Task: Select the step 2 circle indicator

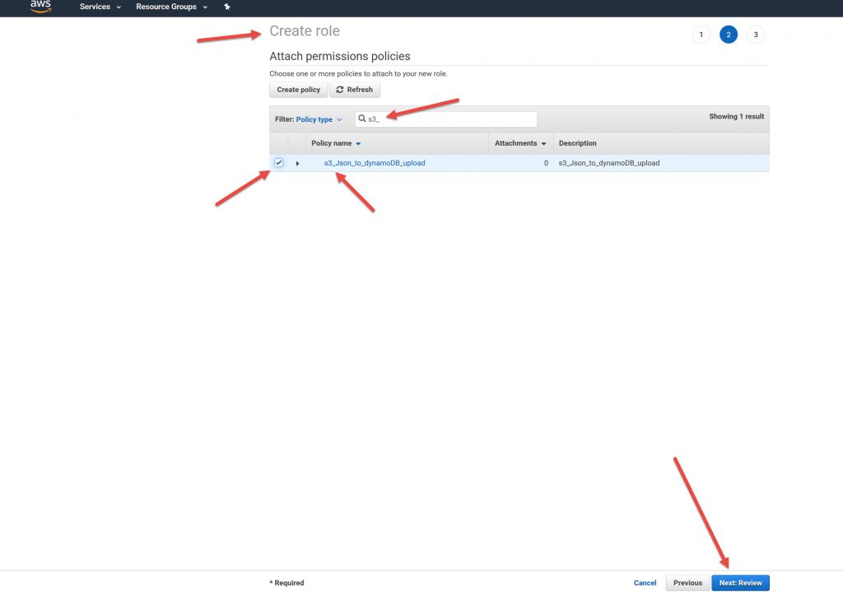Action: coord(728,35)
